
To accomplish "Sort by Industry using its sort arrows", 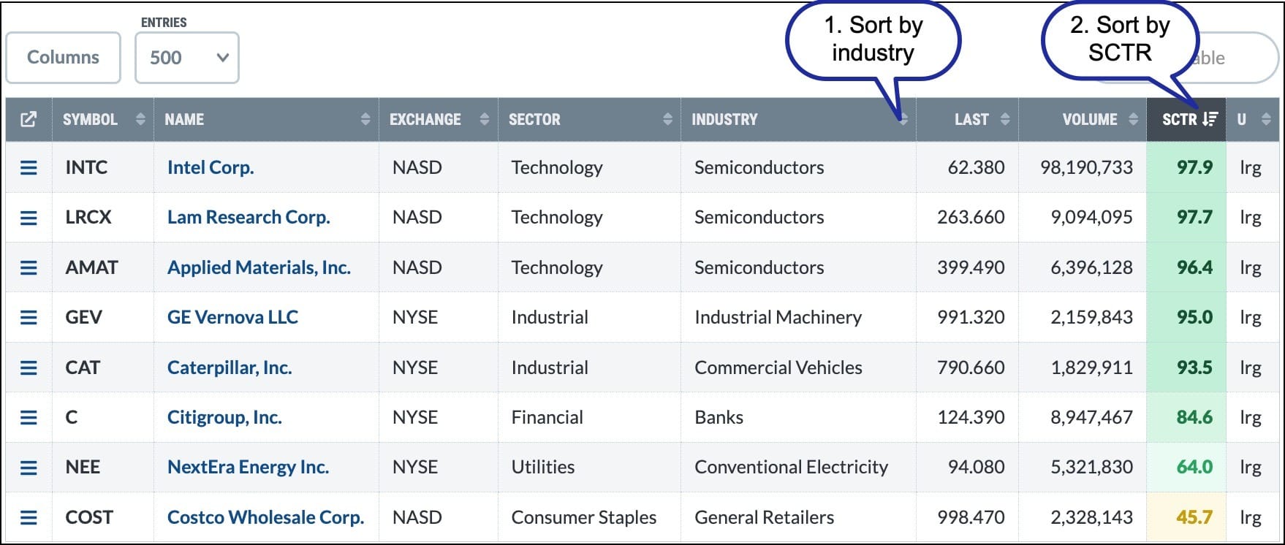I will coord(904,119).
